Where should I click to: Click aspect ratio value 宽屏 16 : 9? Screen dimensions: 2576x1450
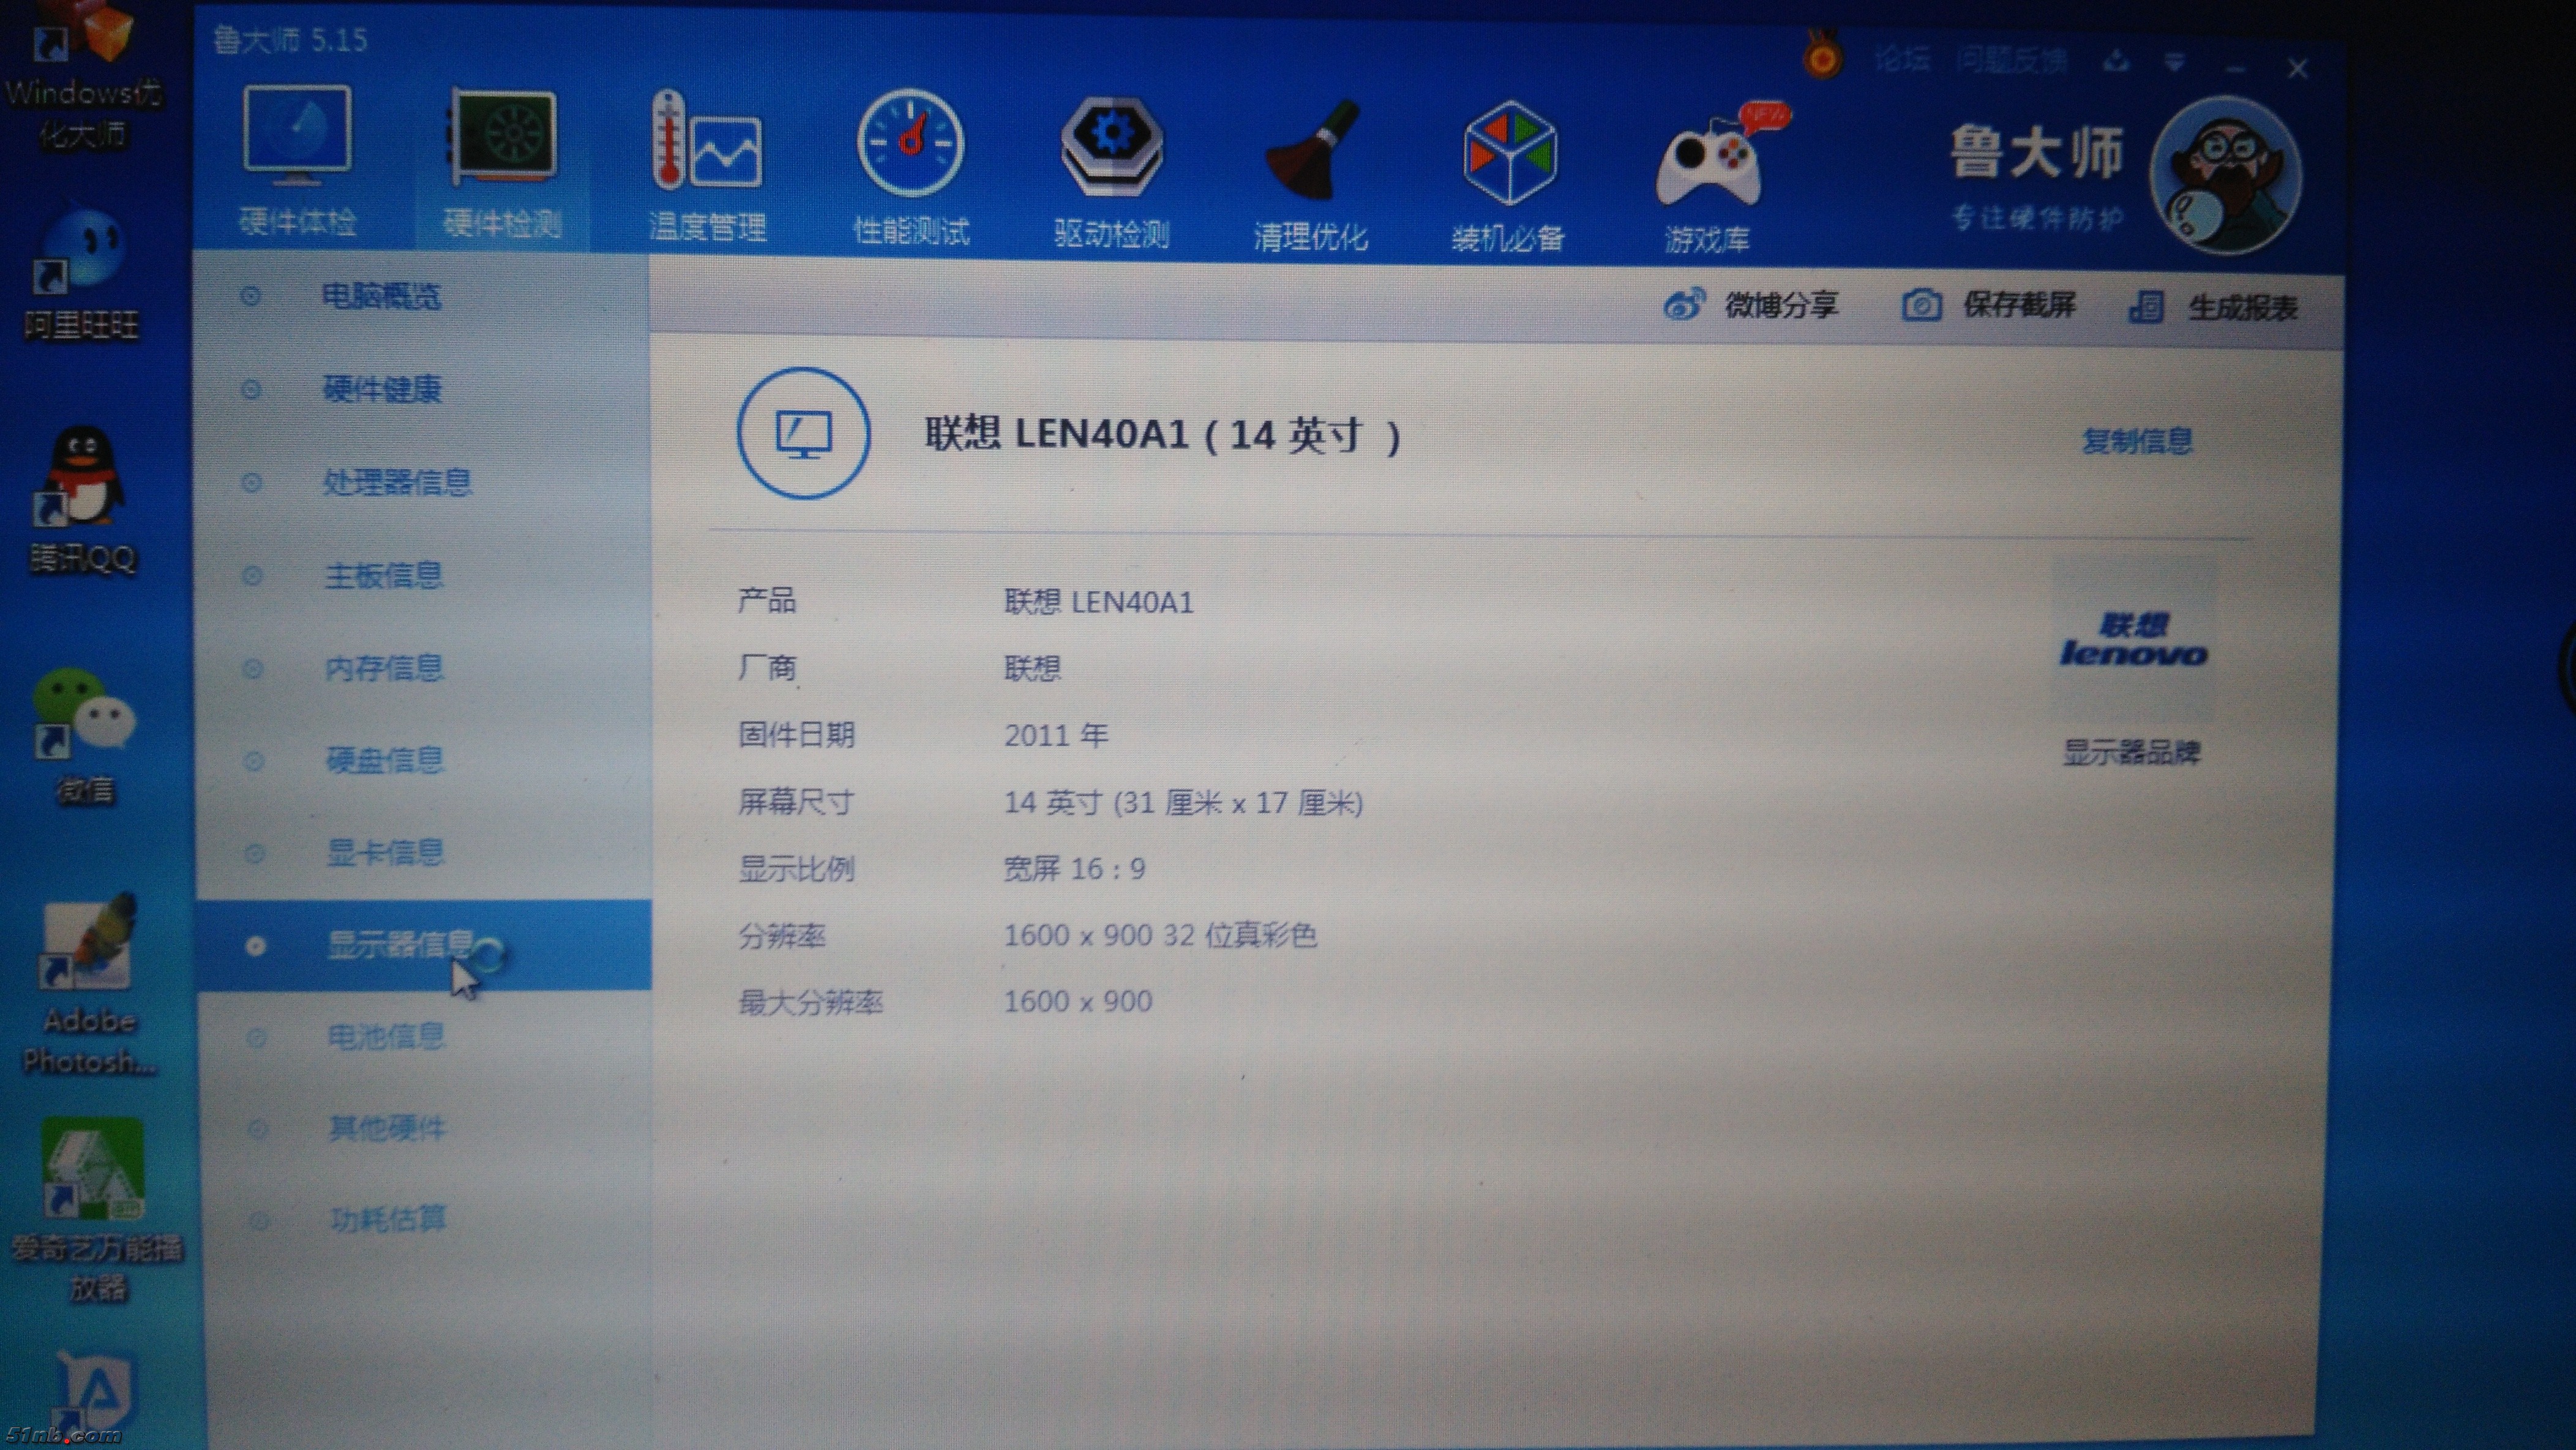1074,868
